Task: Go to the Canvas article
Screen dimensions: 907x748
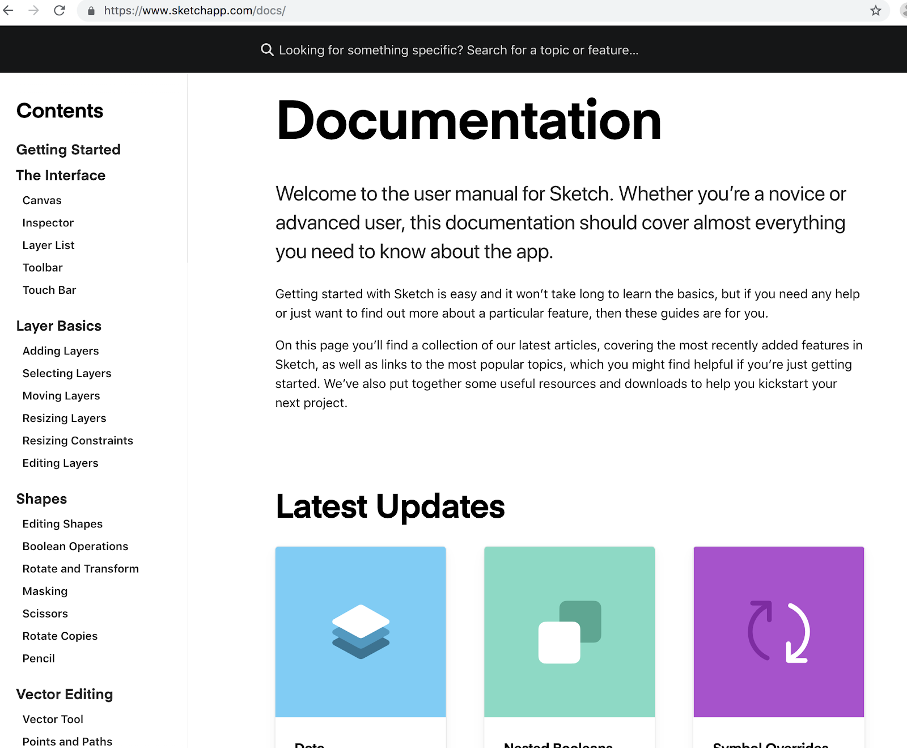Action: coord(42,200)
